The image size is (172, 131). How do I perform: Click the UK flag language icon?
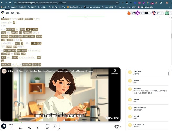click(x=154, y=13)
